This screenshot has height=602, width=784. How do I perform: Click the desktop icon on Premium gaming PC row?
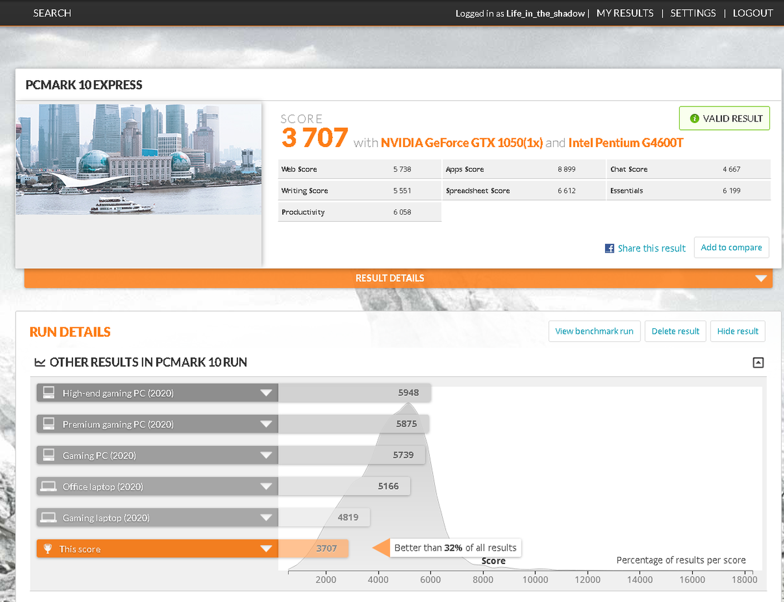(49, 424)
